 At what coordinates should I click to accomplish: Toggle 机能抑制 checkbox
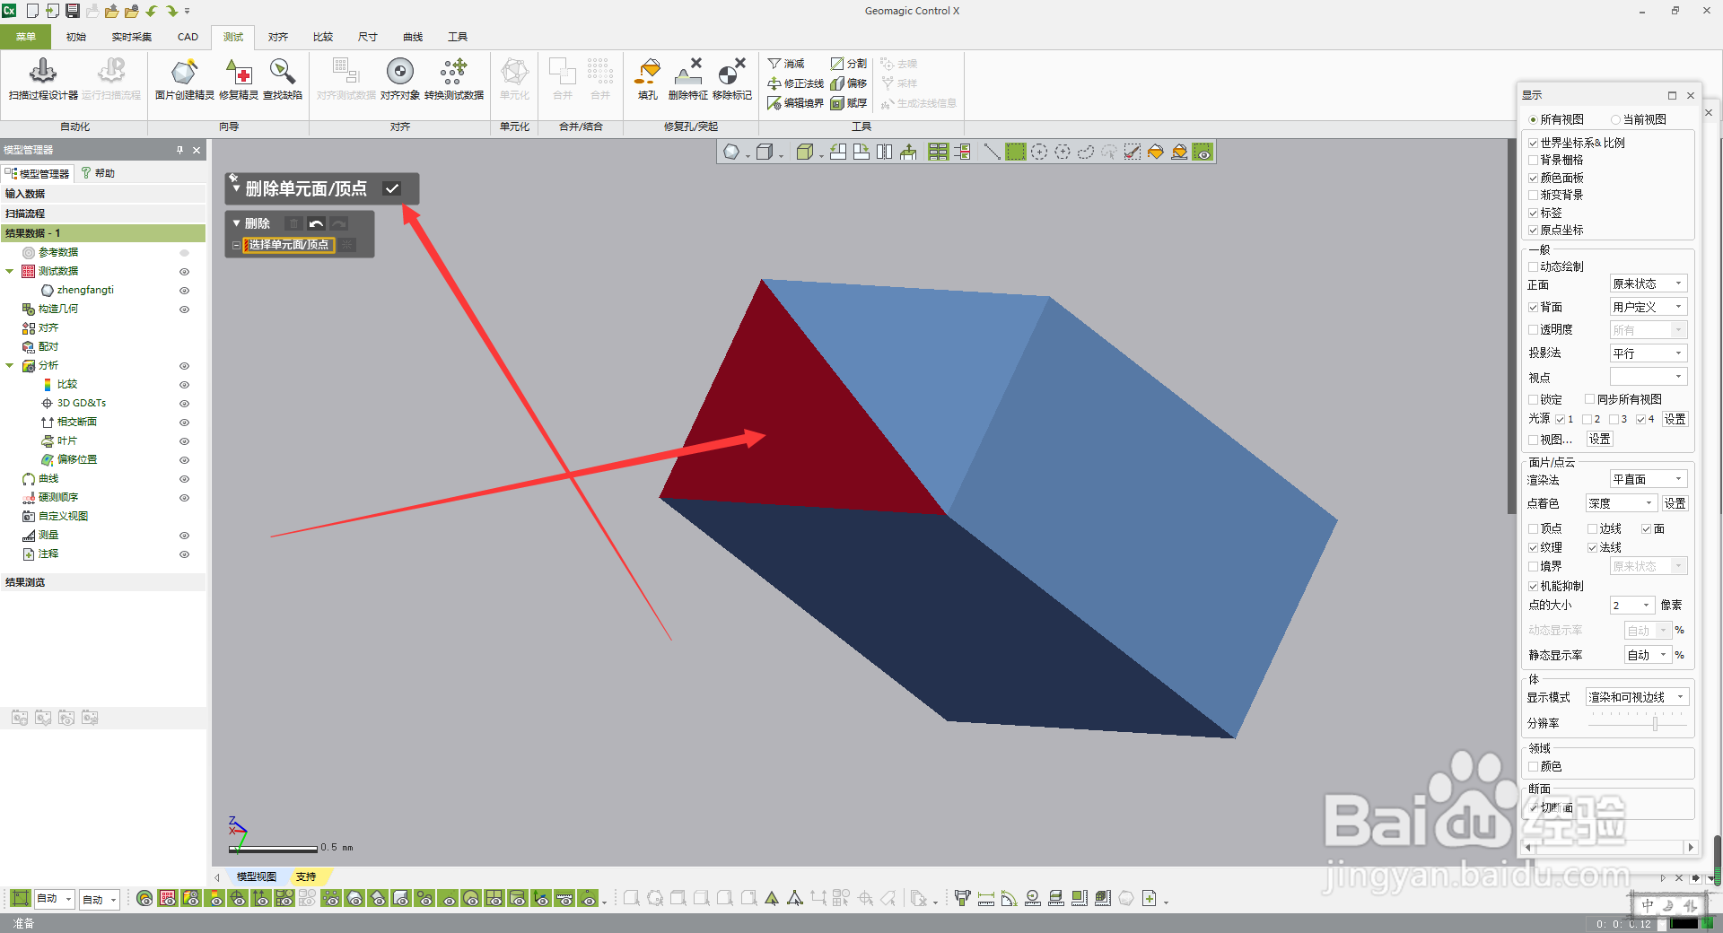point(1534,586)
